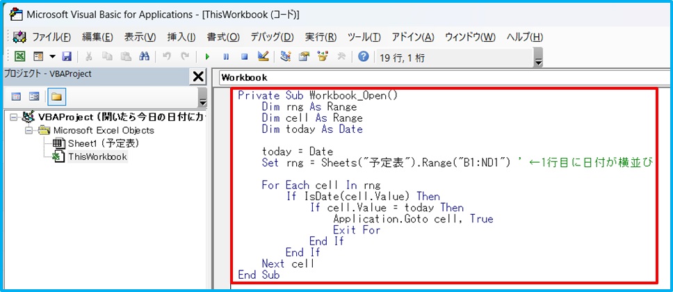The image size is (673, 292).
Task: Click the For Each cell In rng line
Action: click(x=321, y=185)
